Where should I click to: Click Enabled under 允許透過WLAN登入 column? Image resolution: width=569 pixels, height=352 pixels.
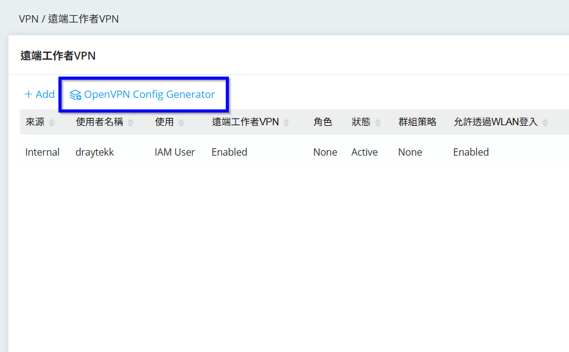pos(470,152)
